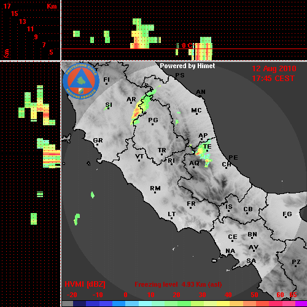Select the time '17:45 CEST'
The width and height of the screenshot is (307, 307).
coord(273,79)
